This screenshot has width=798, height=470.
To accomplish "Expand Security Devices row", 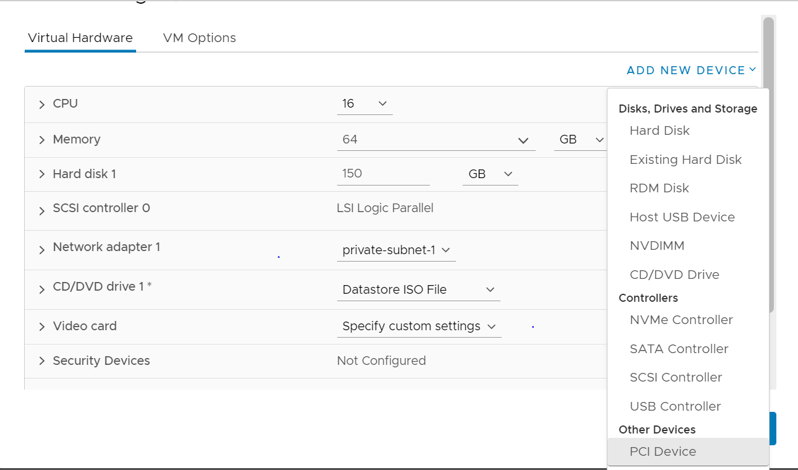I will [42, 361].
